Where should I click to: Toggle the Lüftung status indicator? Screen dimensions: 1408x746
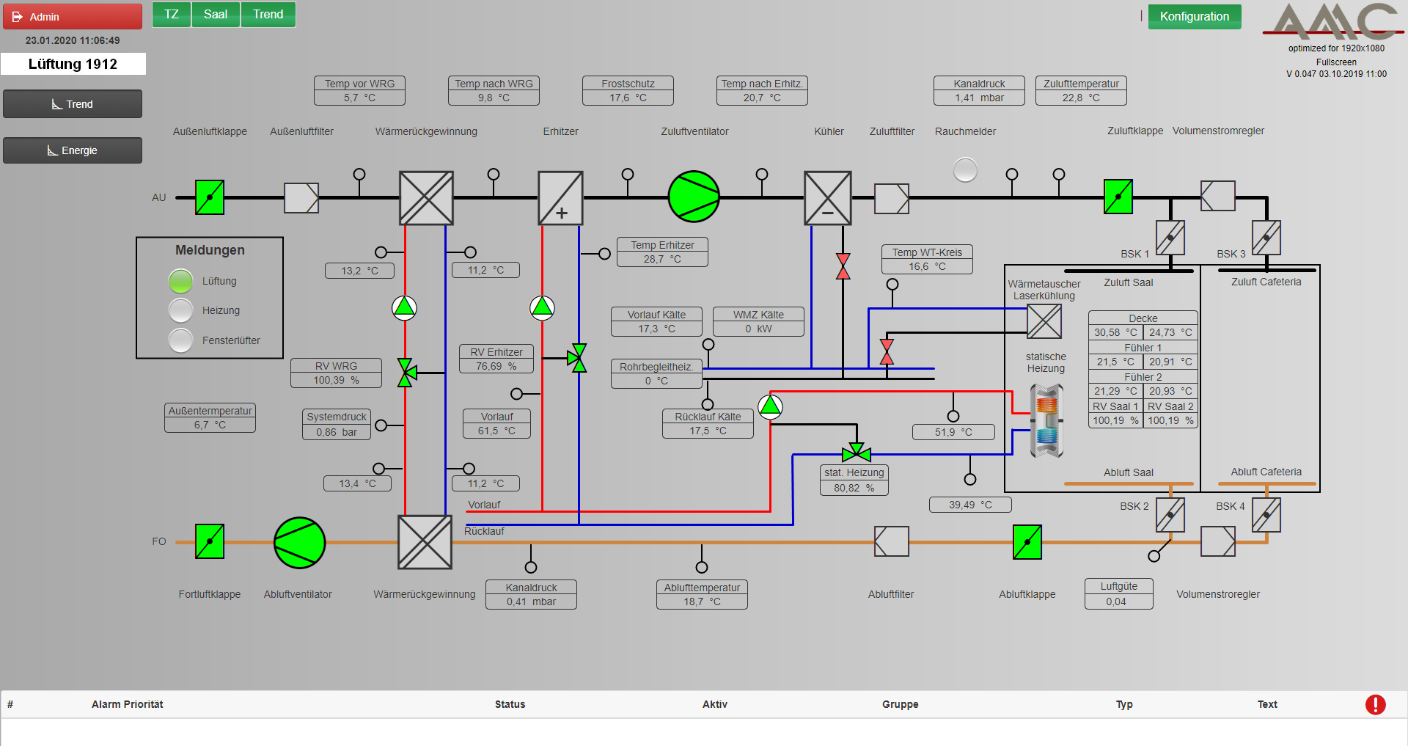pos(180,281)
